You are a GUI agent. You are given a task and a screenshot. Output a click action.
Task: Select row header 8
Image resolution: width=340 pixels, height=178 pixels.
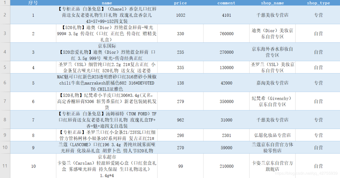(x=5, y=120)
